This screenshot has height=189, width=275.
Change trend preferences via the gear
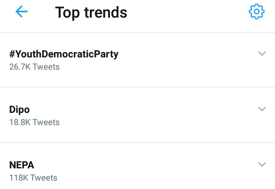(256, 12)
